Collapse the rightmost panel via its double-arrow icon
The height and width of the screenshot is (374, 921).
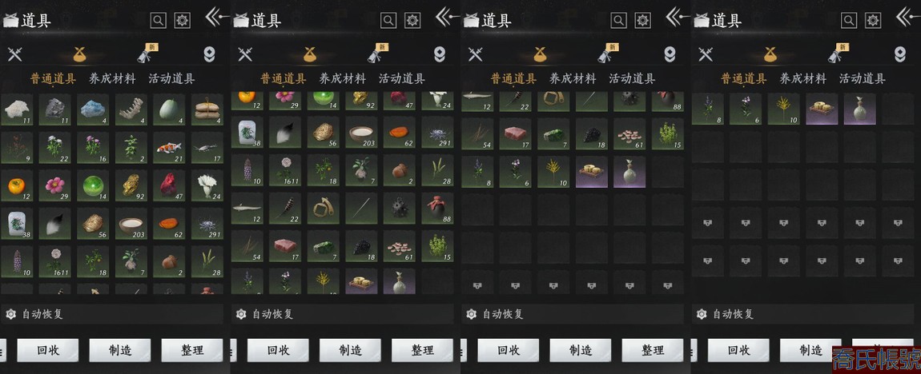pyautogui.click(x=907, y=17)
